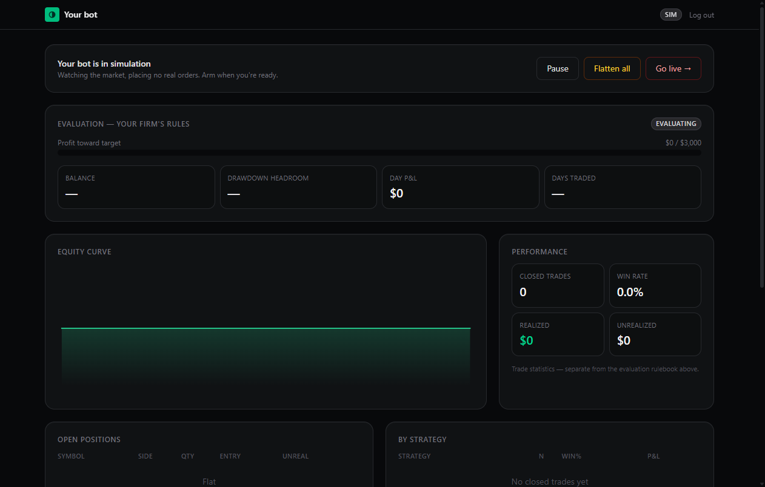Select the Realized $0 green value
The image size is (765, 487).
pyautogui.click(x=526, y=340)
